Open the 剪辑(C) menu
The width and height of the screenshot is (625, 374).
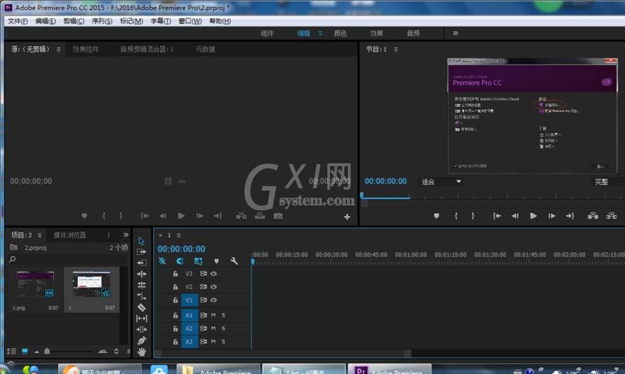coord(74,21)
